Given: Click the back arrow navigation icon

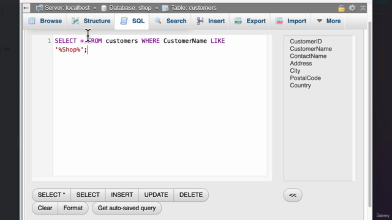Looking at the screenshot, I should coord(26,8).
